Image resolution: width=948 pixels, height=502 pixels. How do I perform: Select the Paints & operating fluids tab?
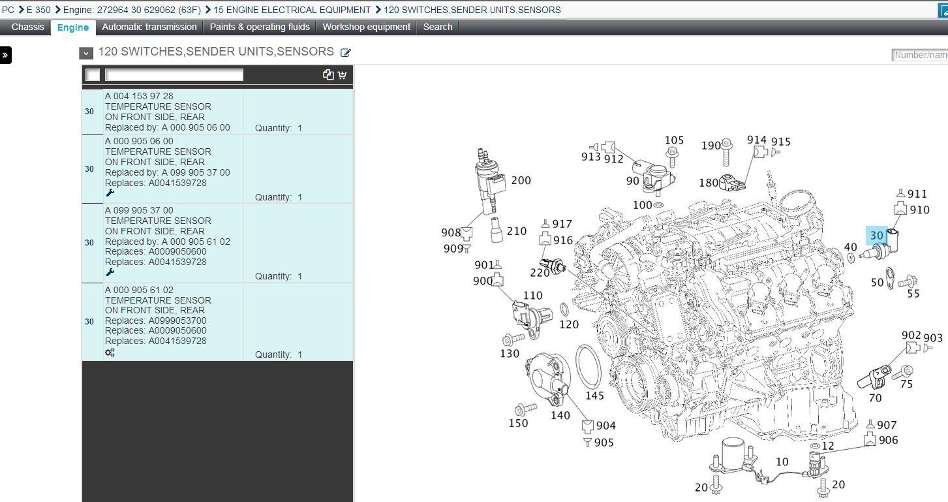tap(260, 27)
